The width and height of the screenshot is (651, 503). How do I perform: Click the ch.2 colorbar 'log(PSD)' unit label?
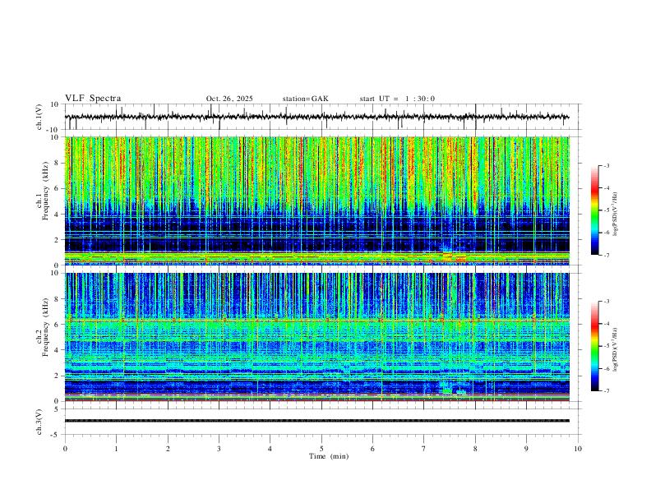pyautogui.click(x=616, y=349)
